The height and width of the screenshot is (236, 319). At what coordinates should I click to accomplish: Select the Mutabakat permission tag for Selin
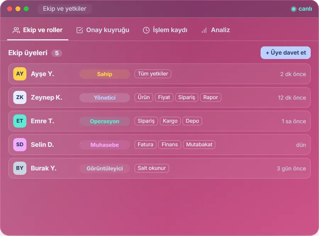(x=199, y=144)
